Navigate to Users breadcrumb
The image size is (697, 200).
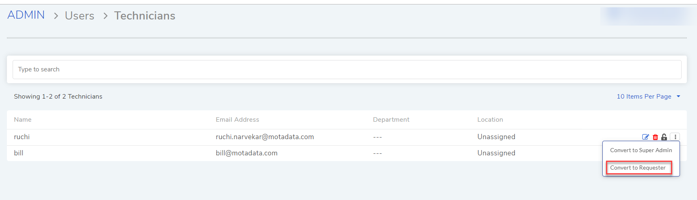[80, 16]
